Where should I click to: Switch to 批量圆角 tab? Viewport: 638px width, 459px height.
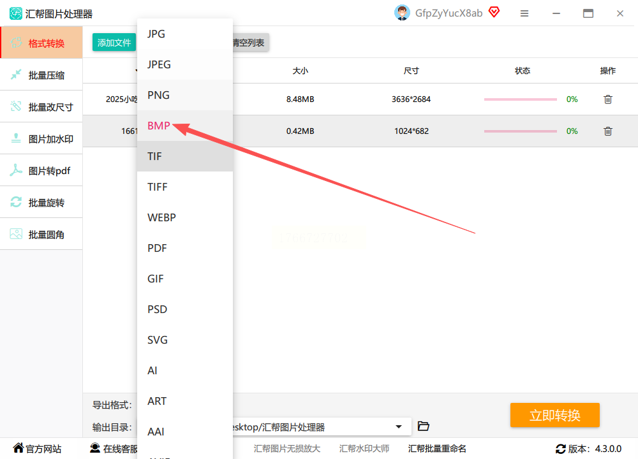[x=41, y=234]
